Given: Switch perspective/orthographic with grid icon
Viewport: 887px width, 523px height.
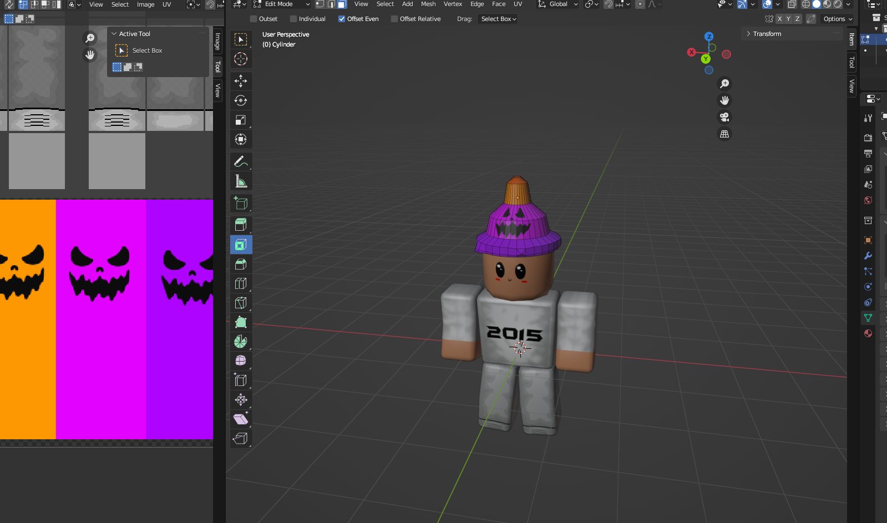Looking at the screenshot, I should (x=724, y=134).
